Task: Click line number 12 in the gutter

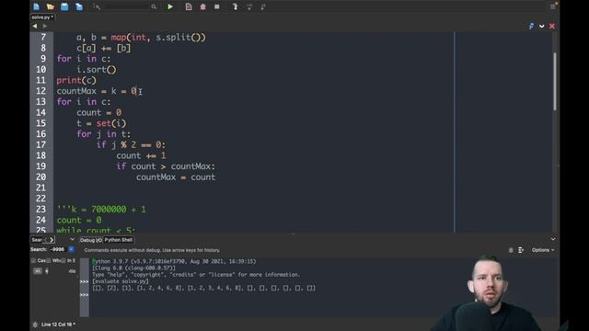Action: click(40, 91)
